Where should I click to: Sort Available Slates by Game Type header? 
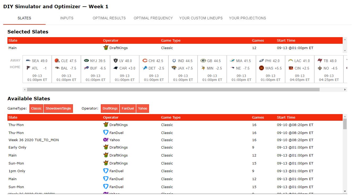pyautogui.click(x=171, y=118)
